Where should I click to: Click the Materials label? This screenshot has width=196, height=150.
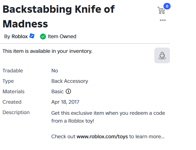pyautogui.click(x=13, y=92)
